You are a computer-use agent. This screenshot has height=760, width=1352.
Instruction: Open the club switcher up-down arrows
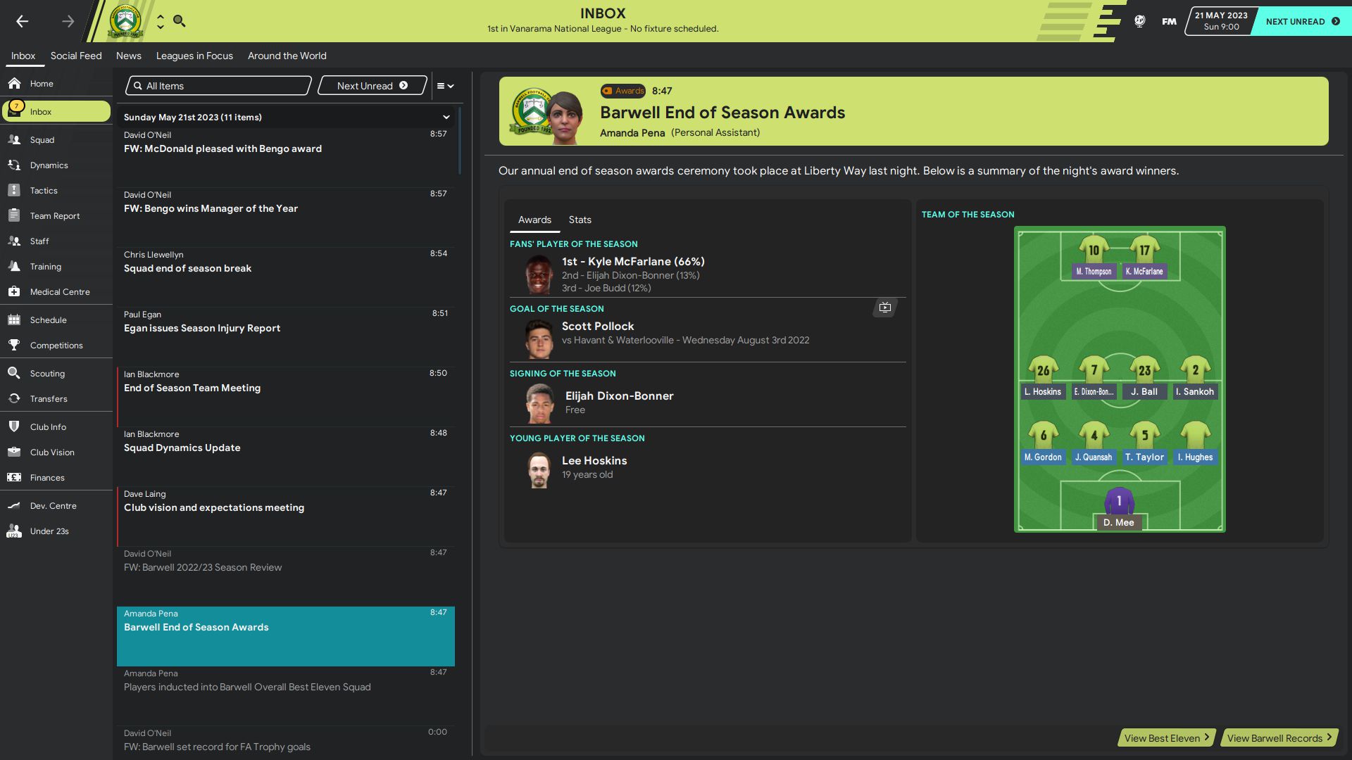161,21
